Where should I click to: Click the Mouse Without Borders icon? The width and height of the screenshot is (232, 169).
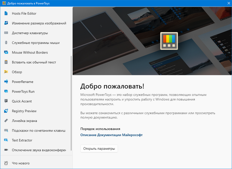point(6,52)
